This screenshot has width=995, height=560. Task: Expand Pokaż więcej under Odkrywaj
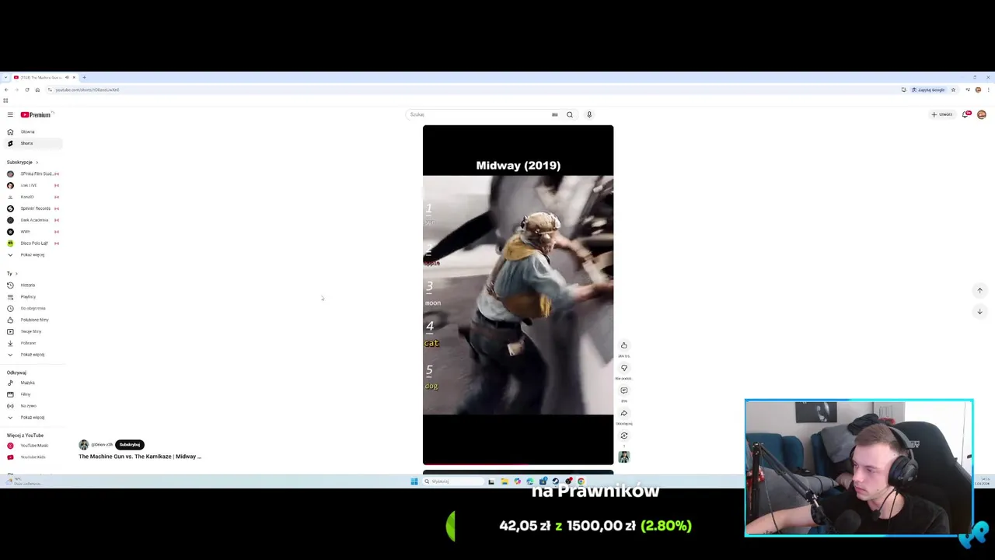coord(31,418)
